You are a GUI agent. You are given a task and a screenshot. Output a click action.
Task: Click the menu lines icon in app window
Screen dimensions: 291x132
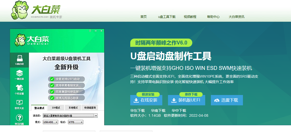tap(90, 31)
